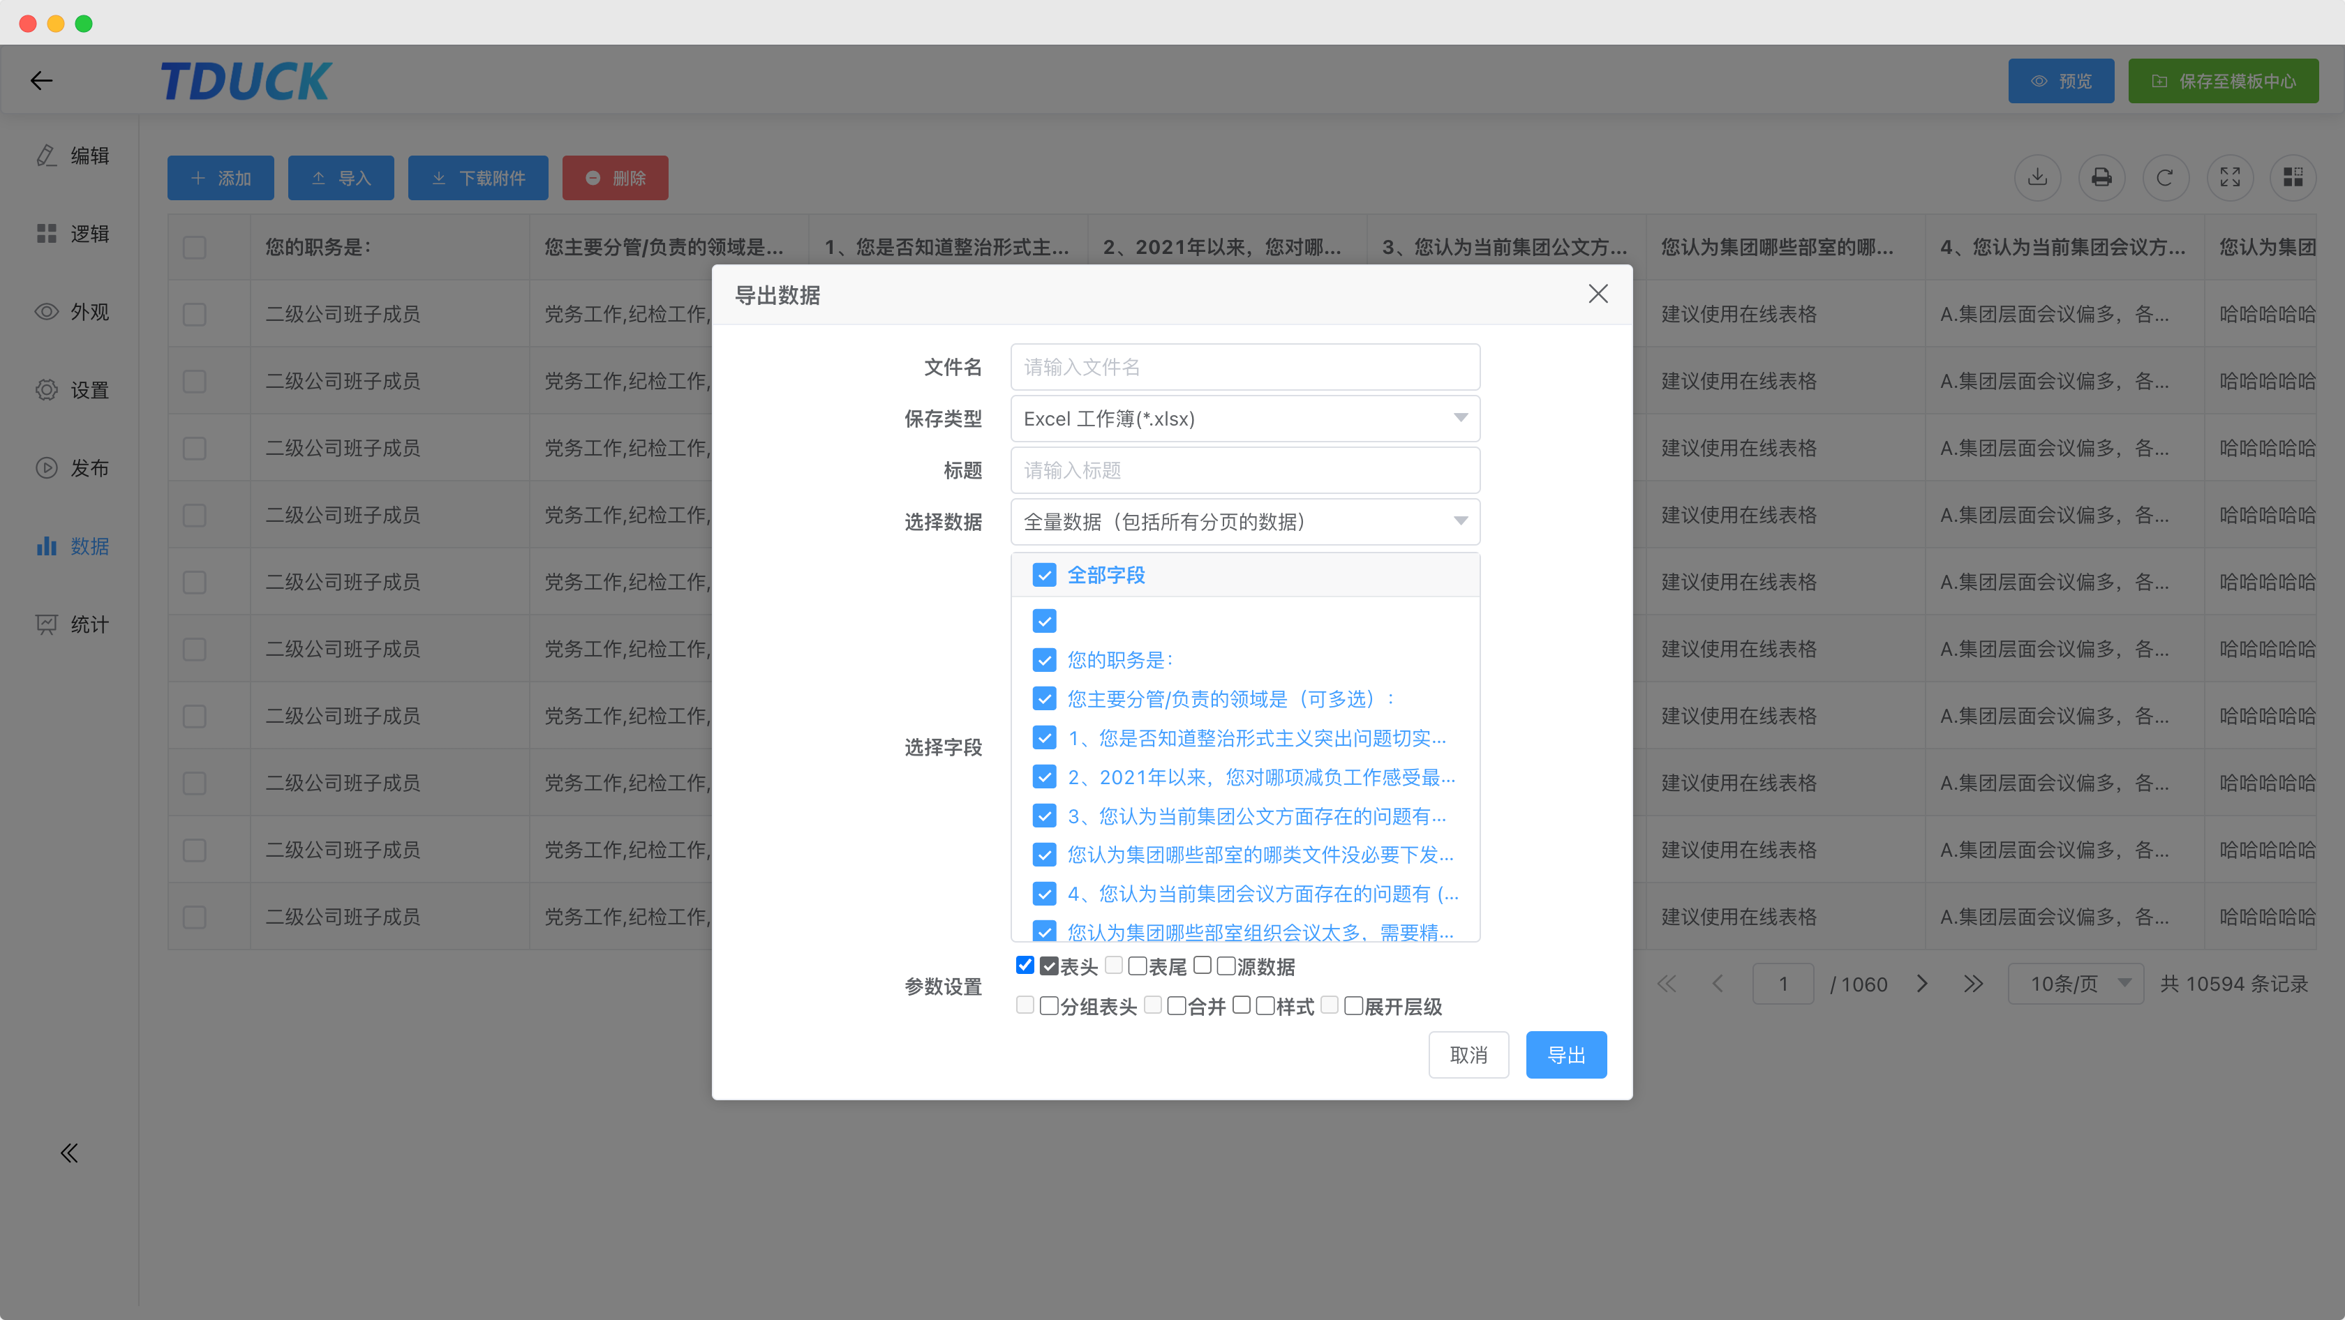
Task: Go to the previous page arrow
Action: (x=1718, y=984)
